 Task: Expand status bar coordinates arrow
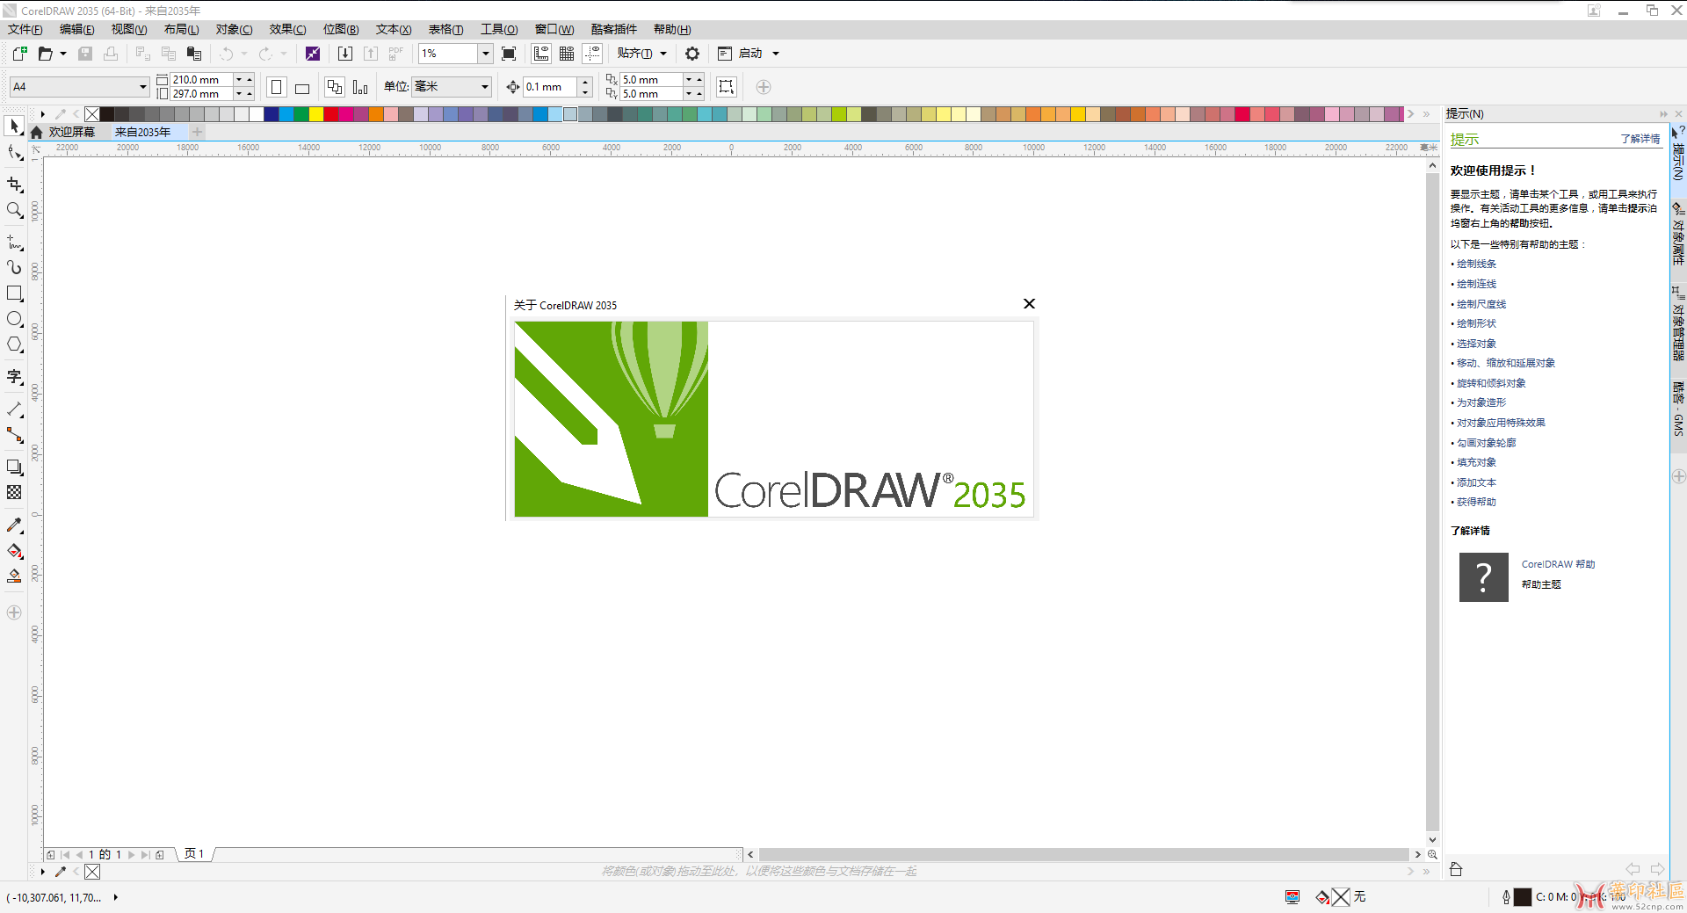point(115,898)
